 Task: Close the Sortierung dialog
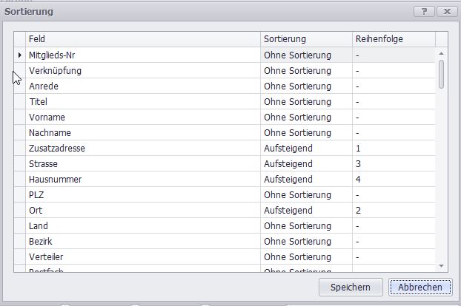click(446, 12)
